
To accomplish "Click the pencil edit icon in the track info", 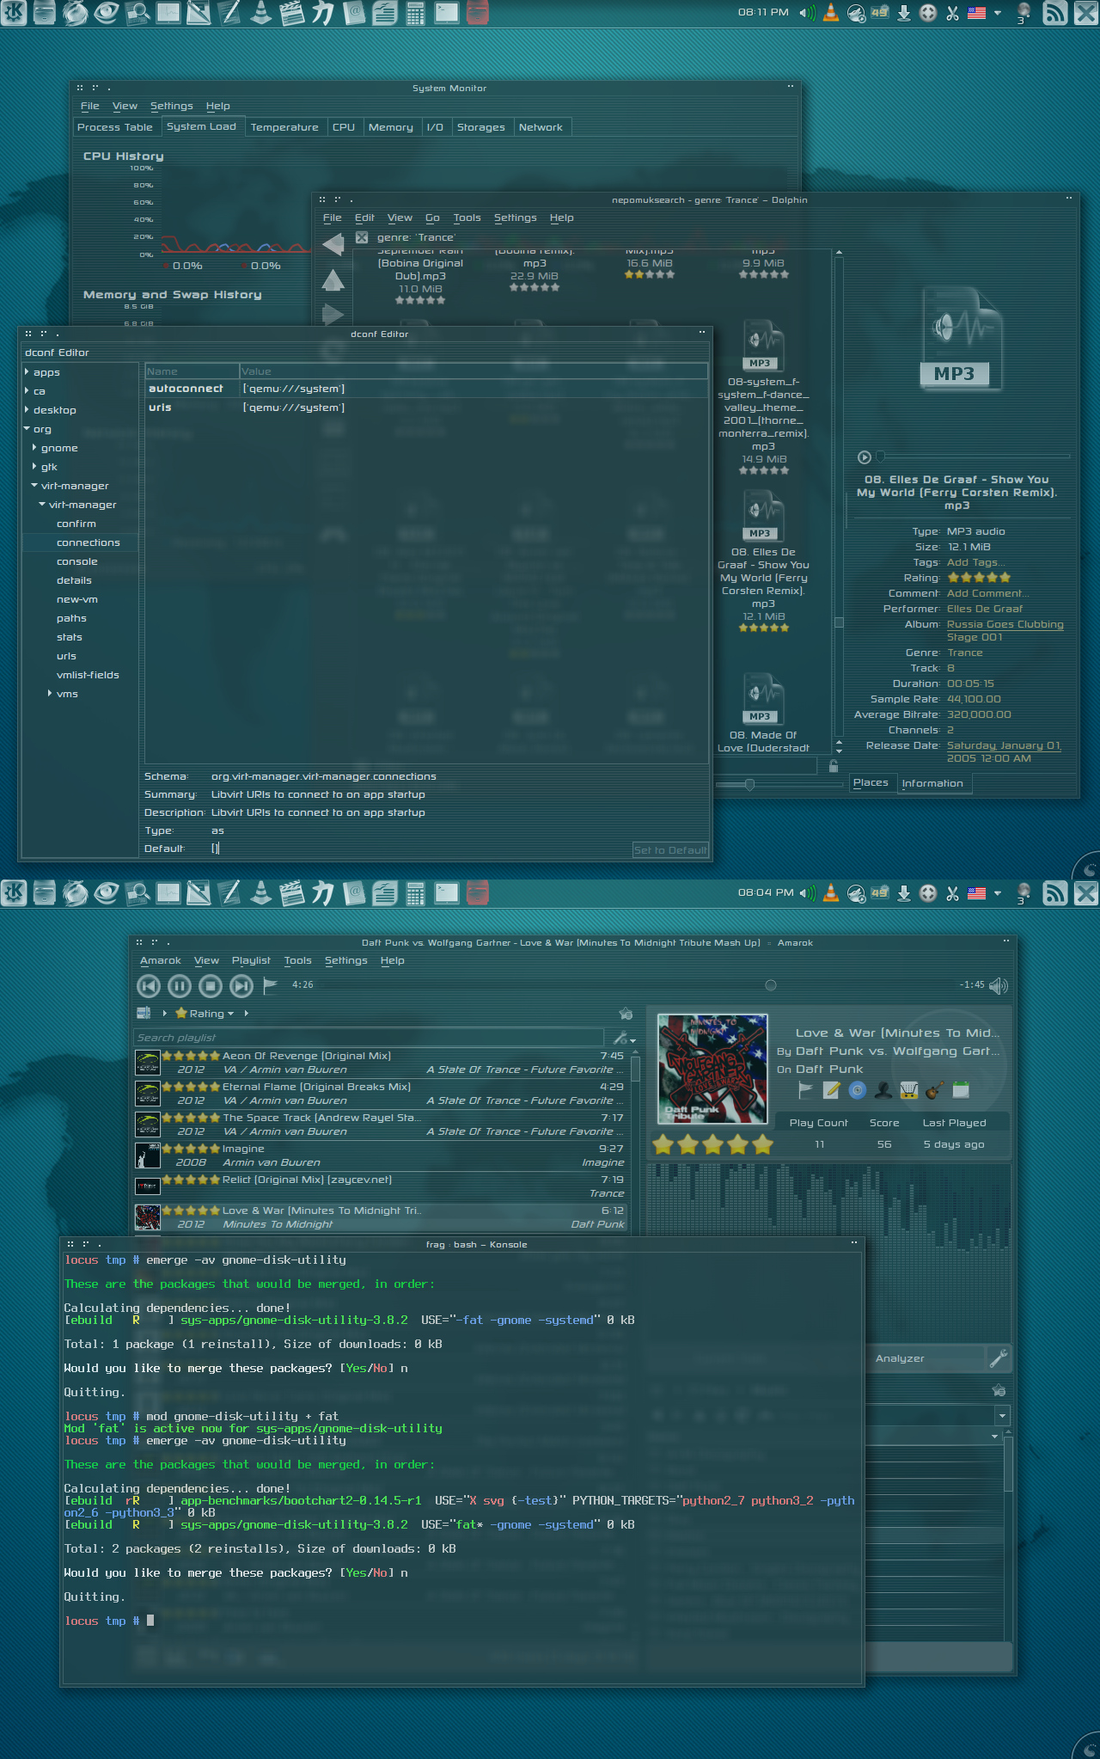I will click(831, 1090).
